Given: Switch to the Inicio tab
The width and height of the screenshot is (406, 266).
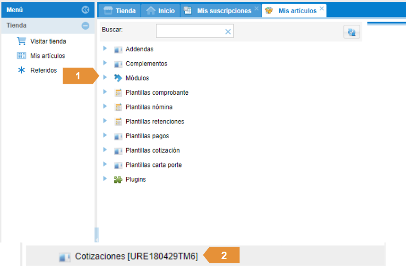Looking at the screenshot, I should (160, 10).
